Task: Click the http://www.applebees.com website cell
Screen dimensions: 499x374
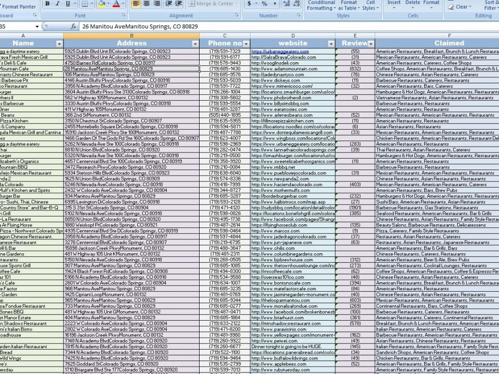Action: 293,364
